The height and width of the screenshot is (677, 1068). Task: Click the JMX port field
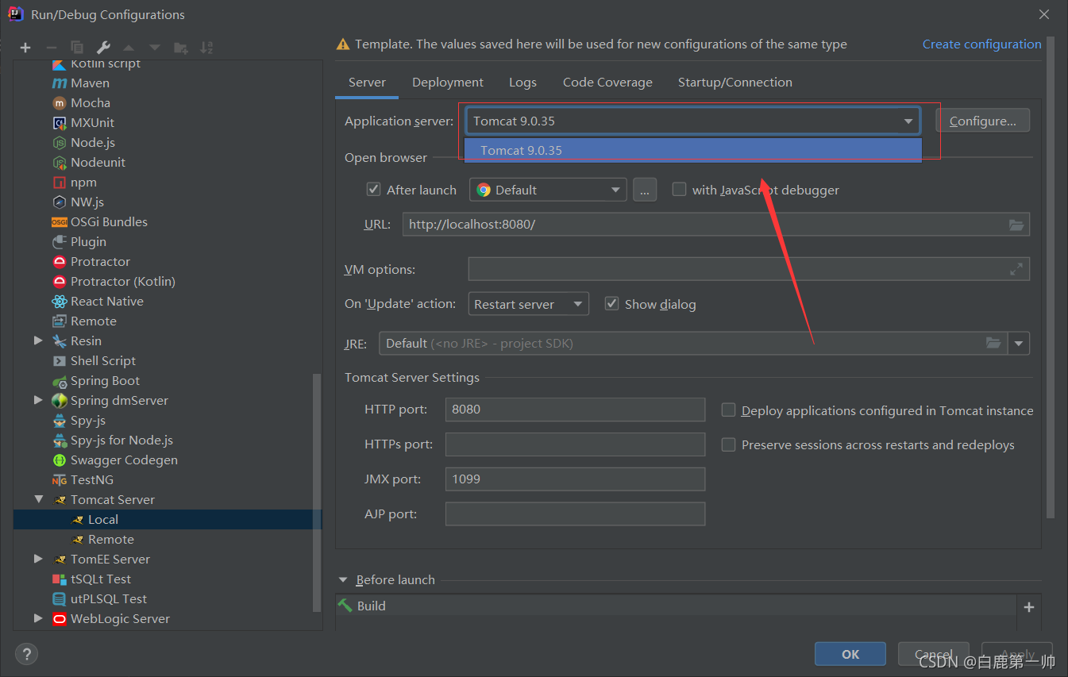pos(575,479)
